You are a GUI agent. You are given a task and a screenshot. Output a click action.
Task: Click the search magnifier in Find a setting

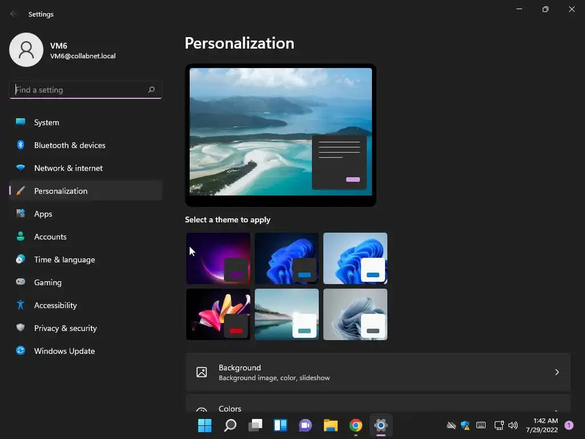coord(151,90)
